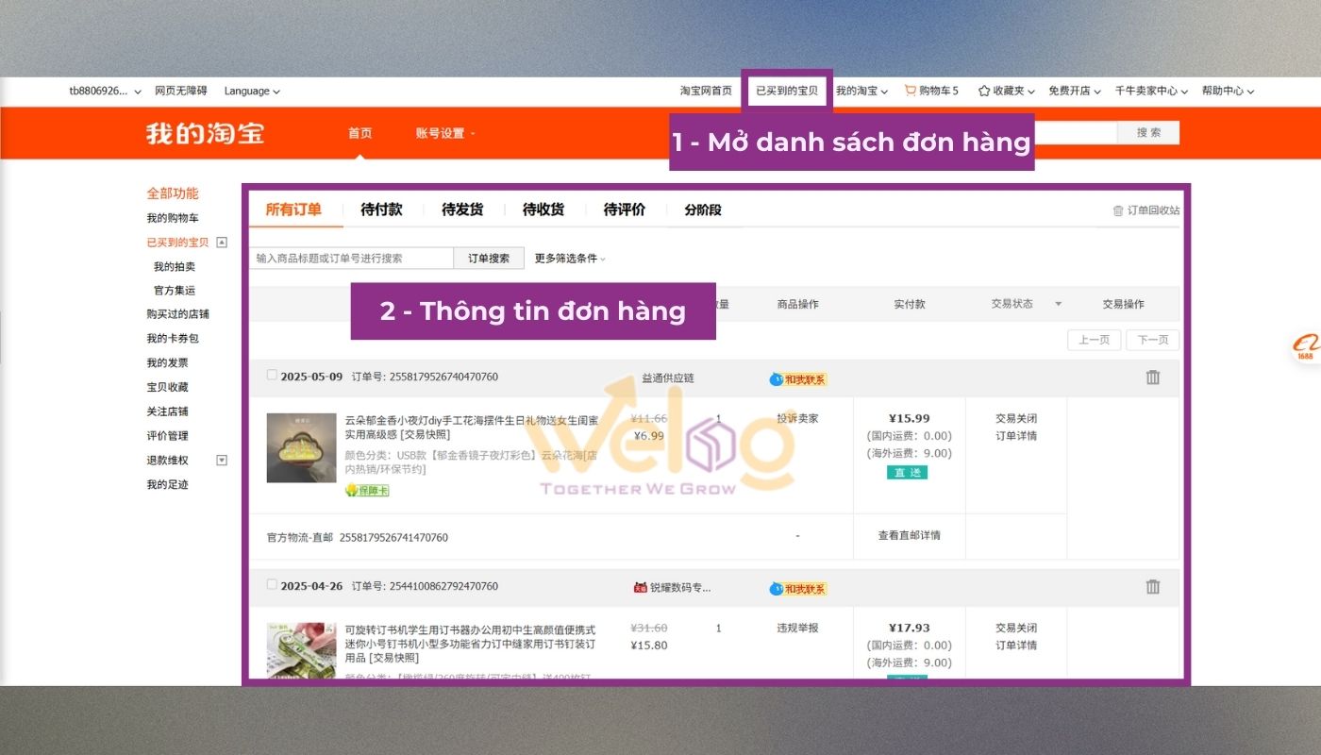Screen dimensions: 1321x755
Task: Click the 搜索 button in orange header
Action: click(x=1148, y=133)
